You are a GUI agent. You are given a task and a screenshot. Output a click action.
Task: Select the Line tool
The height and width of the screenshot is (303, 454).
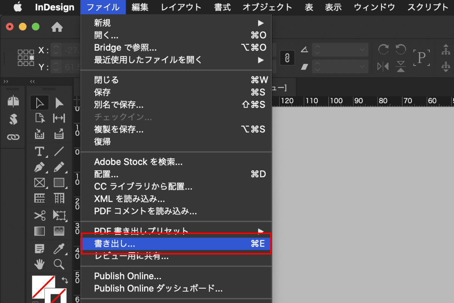tap(59, 151)
